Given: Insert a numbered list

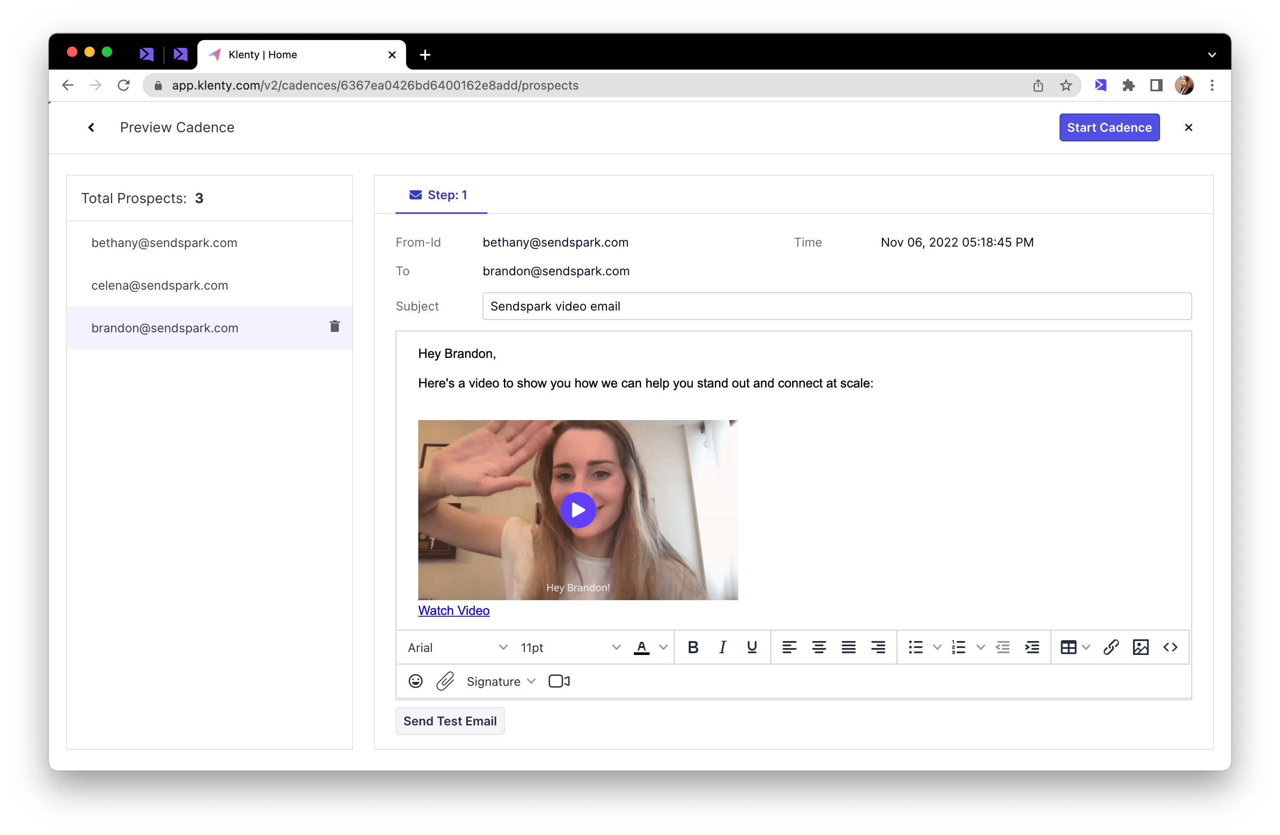Looking at the screenshot, I should 958,647.
